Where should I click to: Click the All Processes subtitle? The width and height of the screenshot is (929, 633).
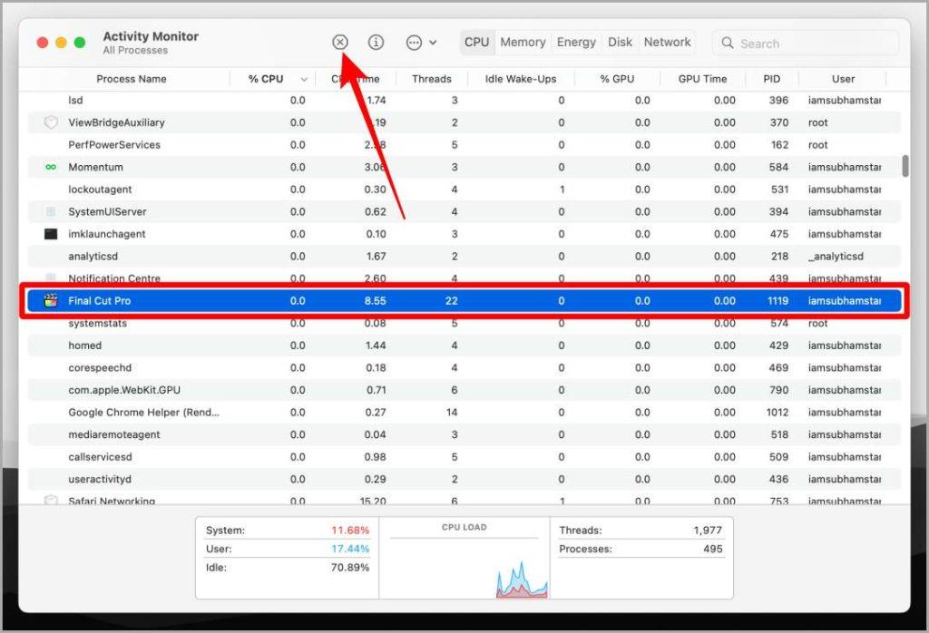tap(135, 51)
